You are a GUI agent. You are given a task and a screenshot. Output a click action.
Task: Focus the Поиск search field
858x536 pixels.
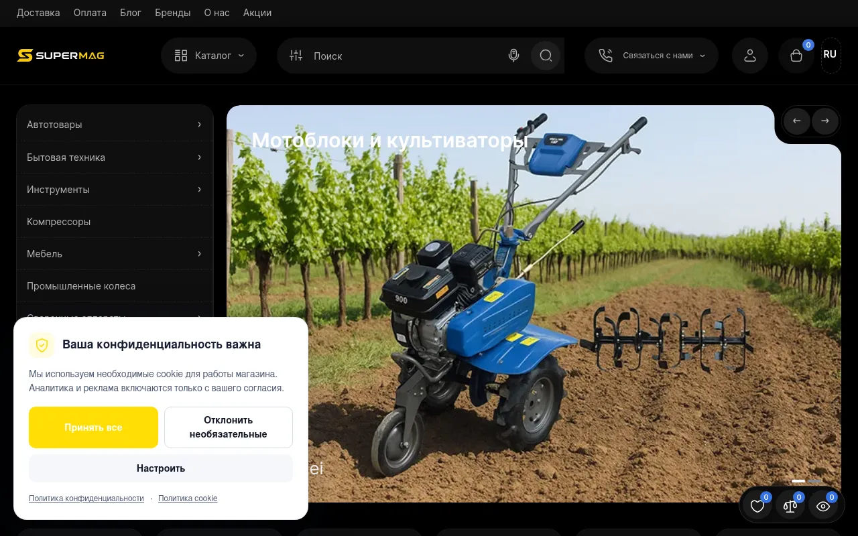(406, 56)
